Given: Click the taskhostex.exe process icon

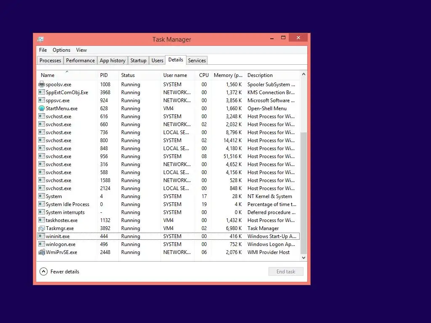Looking at the screenshot, I should pos(42,220).
